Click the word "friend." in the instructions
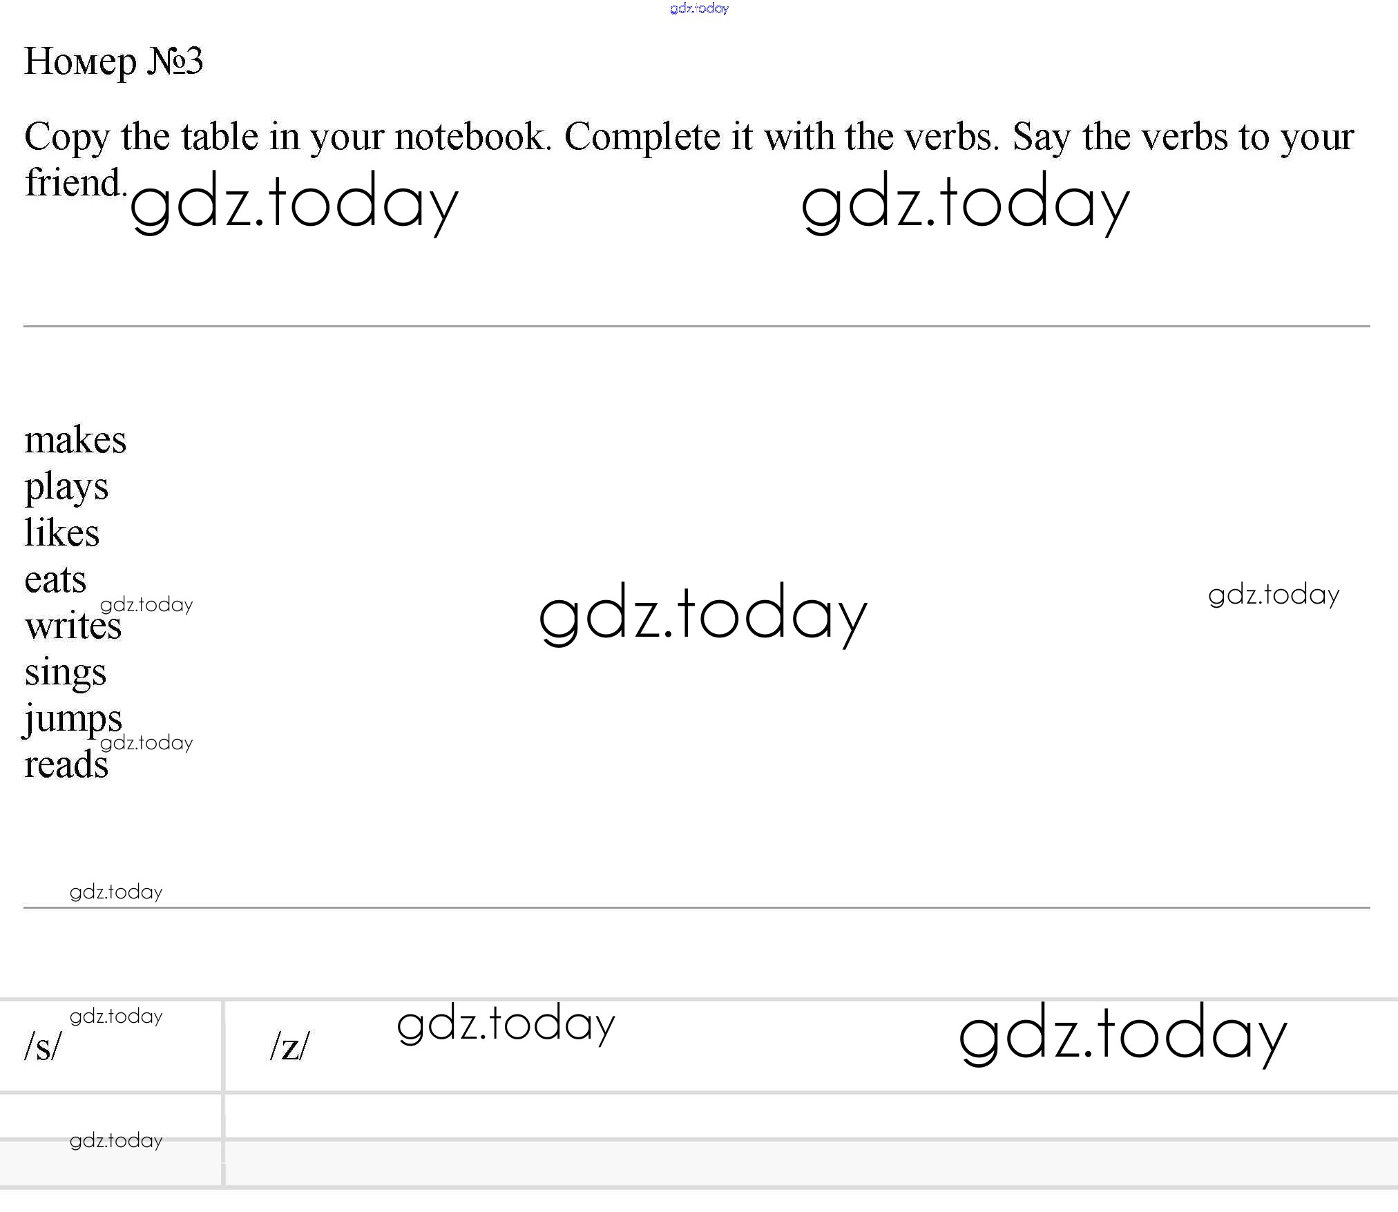This screenshot has height=1212, width=1398. (76, 183)
